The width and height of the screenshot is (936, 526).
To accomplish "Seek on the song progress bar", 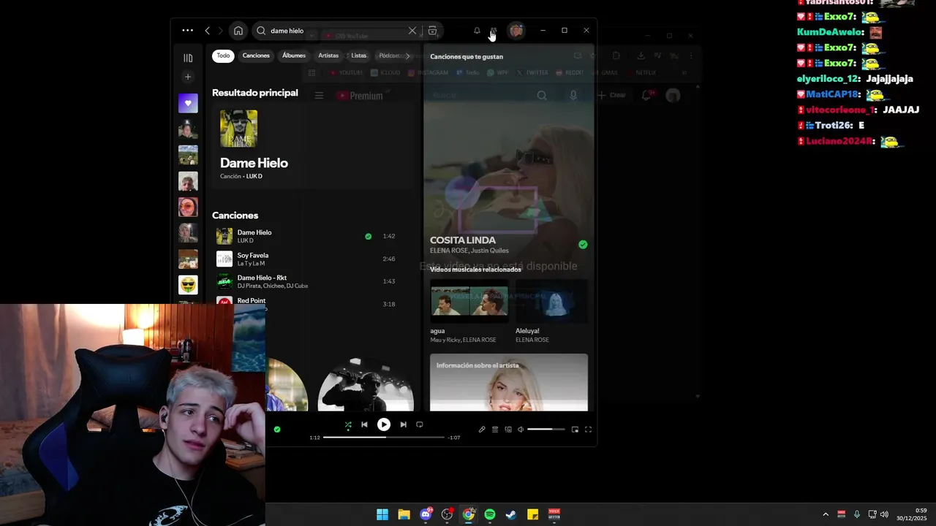I will 384,437.
